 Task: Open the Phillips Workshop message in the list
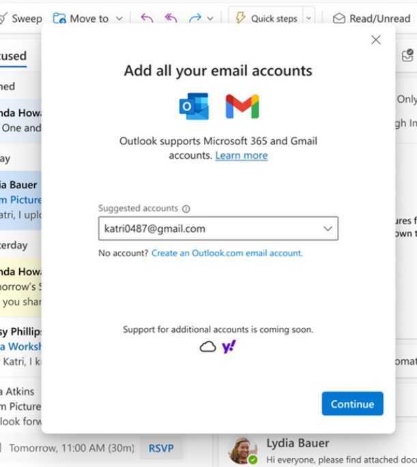20,347
